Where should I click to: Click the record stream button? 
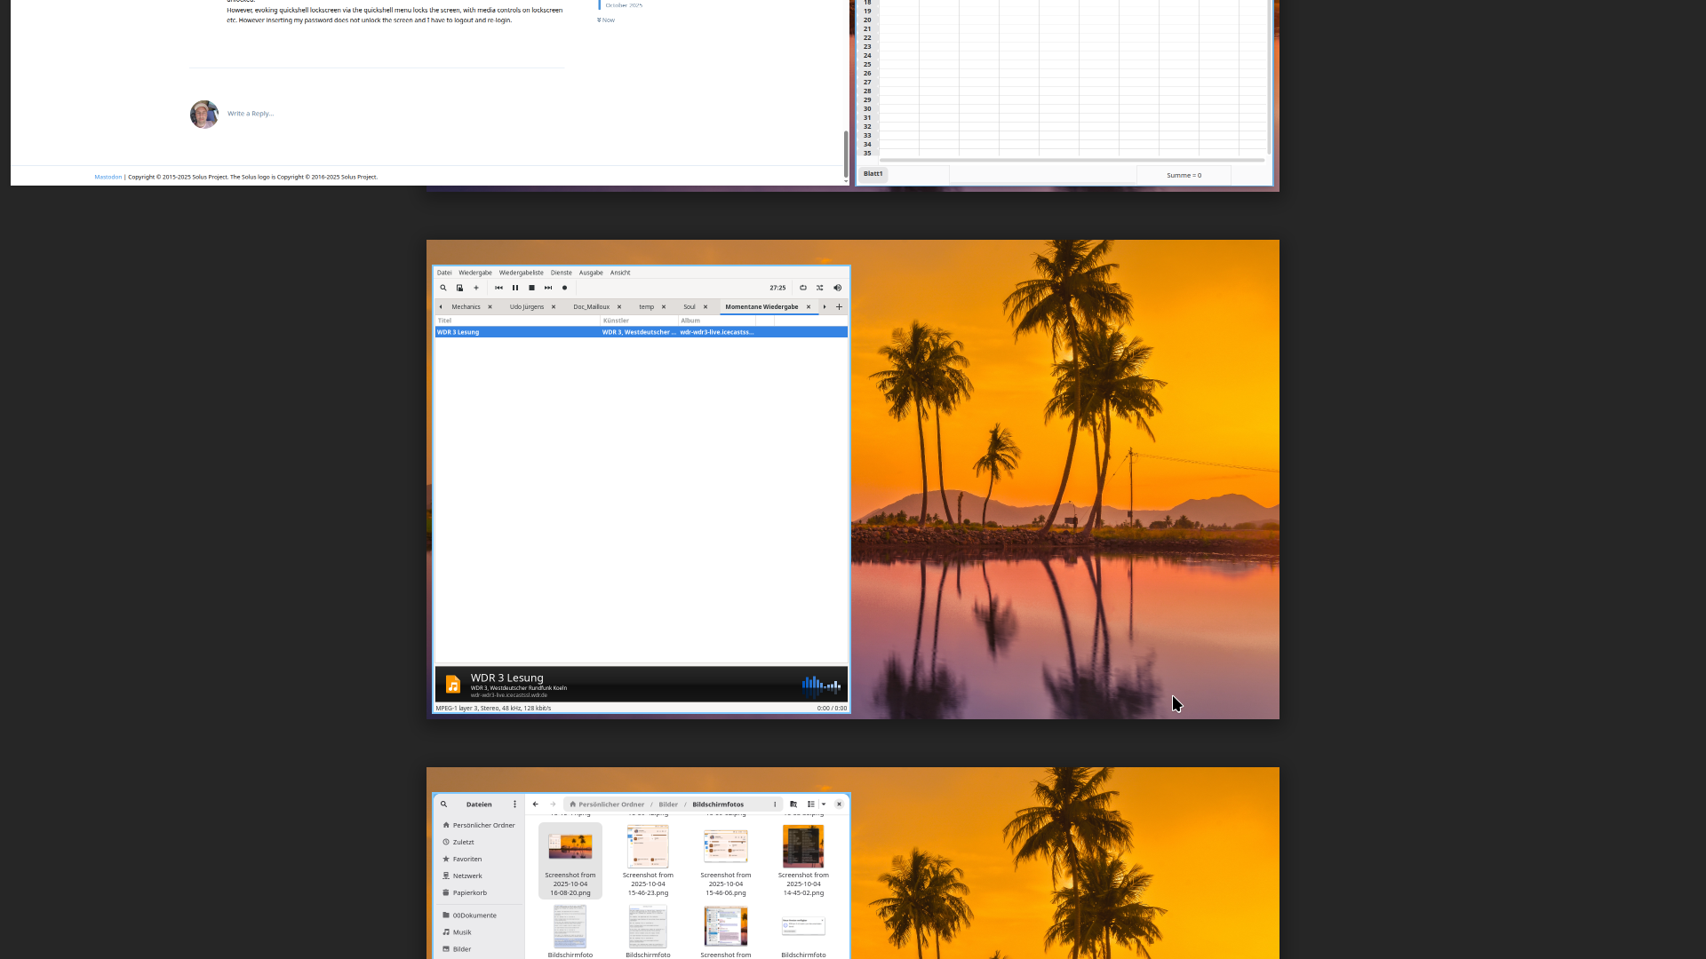[x=565, y=288]
